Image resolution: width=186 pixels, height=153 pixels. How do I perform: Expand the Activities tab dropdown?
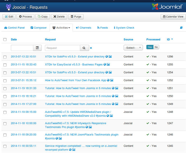(61, 28)
